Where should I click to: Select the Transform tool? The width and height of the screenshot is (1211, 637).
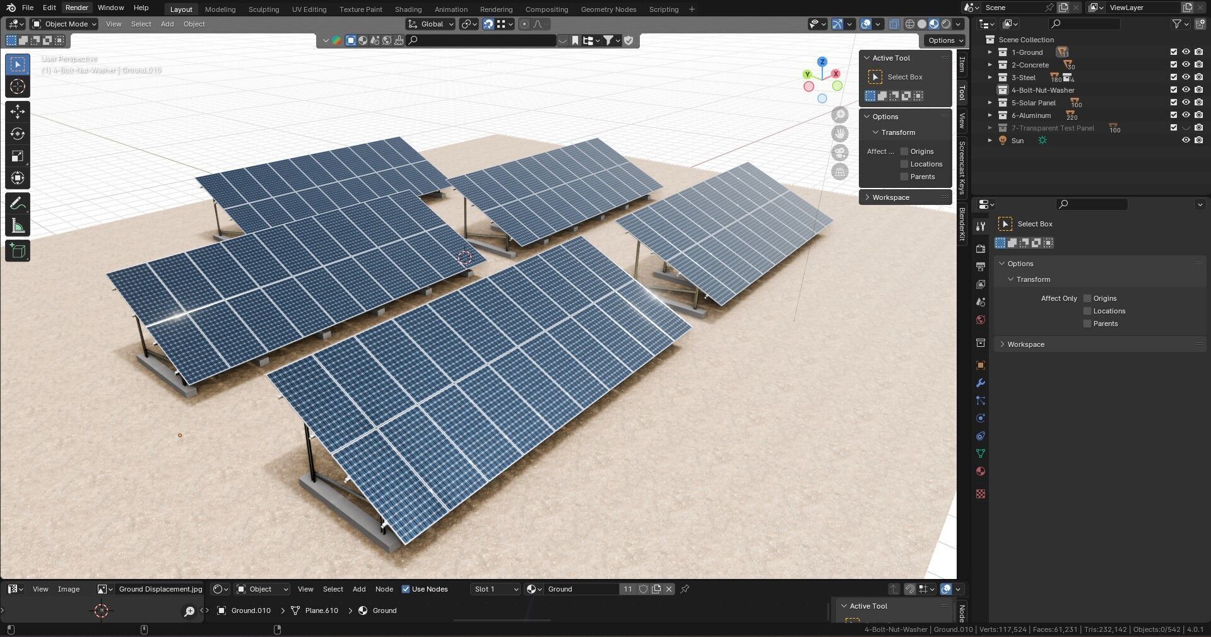click(18, 178)
